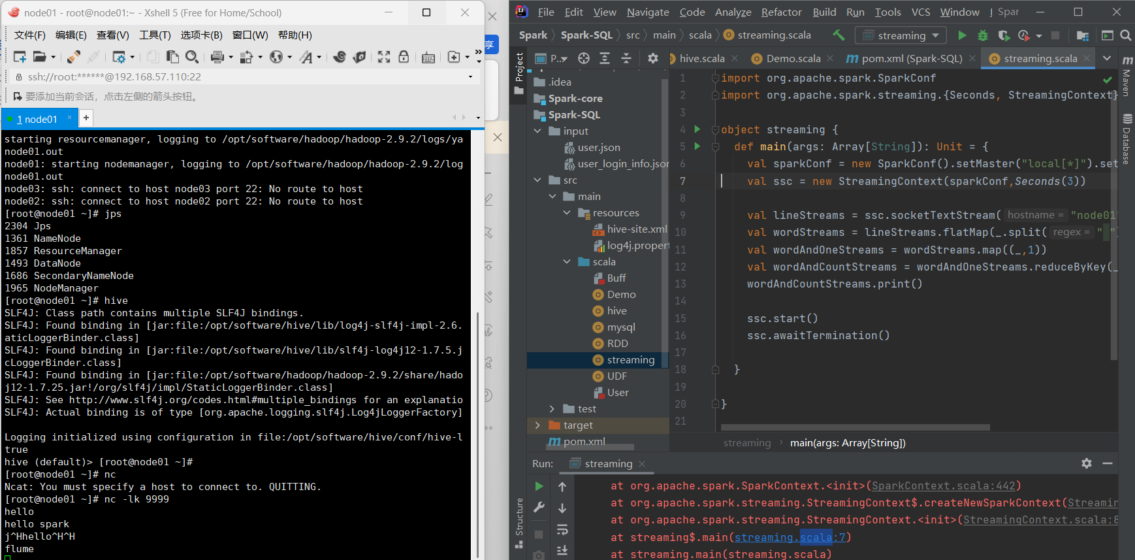
Task: Click the Find magnifier icon in Xshell
Action: tap(192, 58)
